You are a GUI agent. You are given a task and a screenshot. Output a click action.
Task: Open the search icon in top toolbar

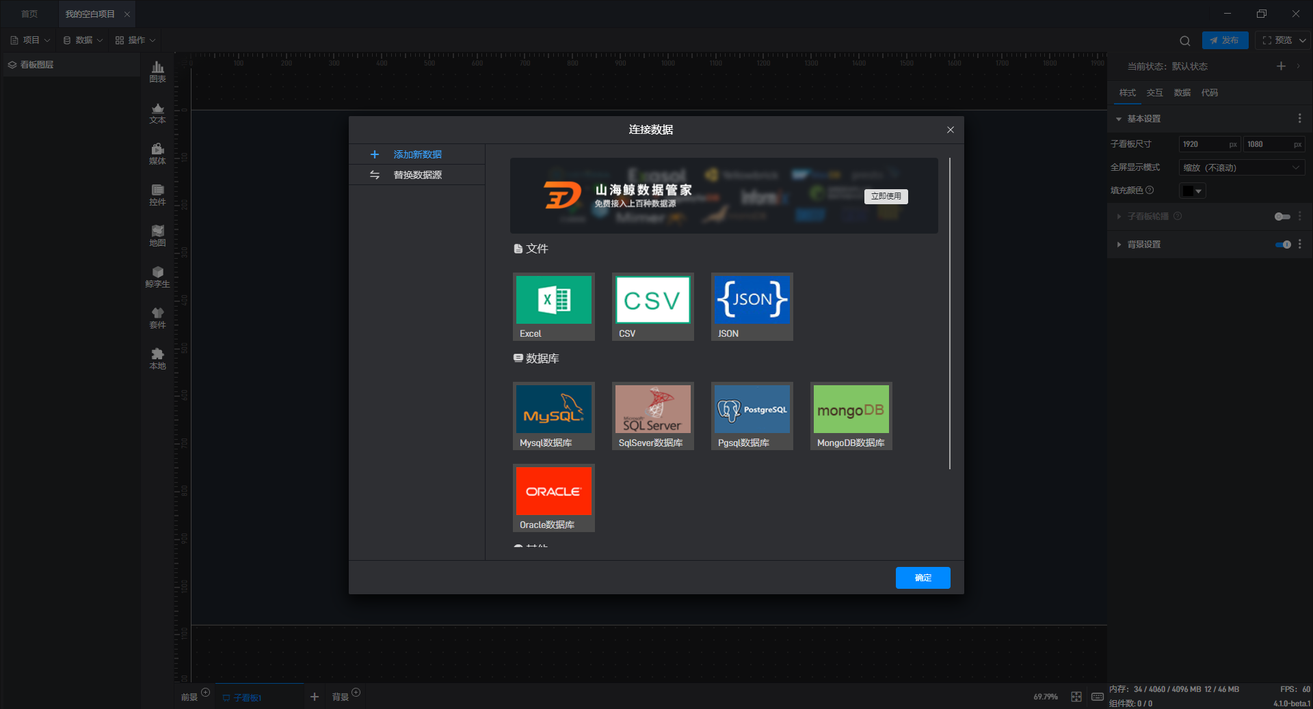(1185, 40)
